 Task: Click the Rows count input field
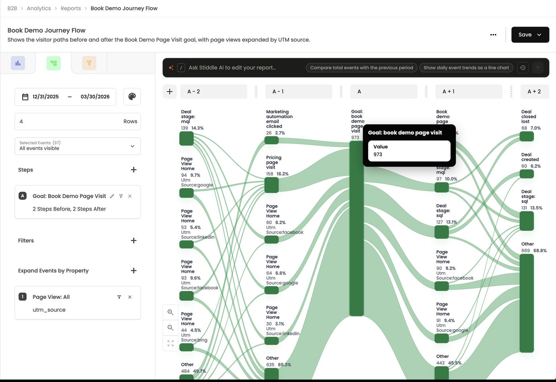(78, 121)
